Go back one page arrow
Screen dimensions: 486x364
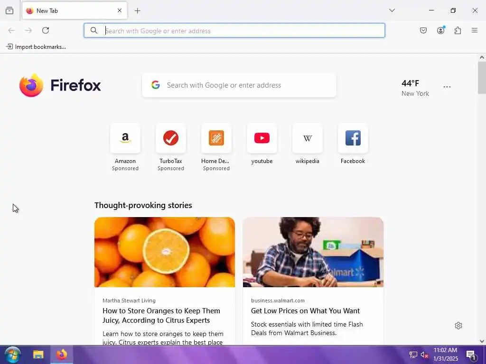click(x=11, y=30)
